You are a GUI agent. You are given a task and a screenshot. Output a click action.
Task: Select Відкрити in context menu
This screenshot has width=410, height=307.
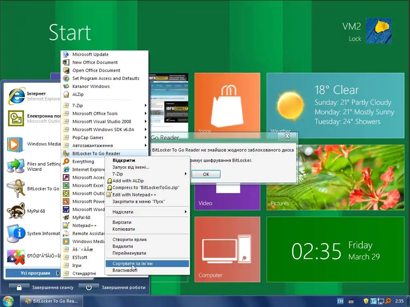[x=147, y=160]
